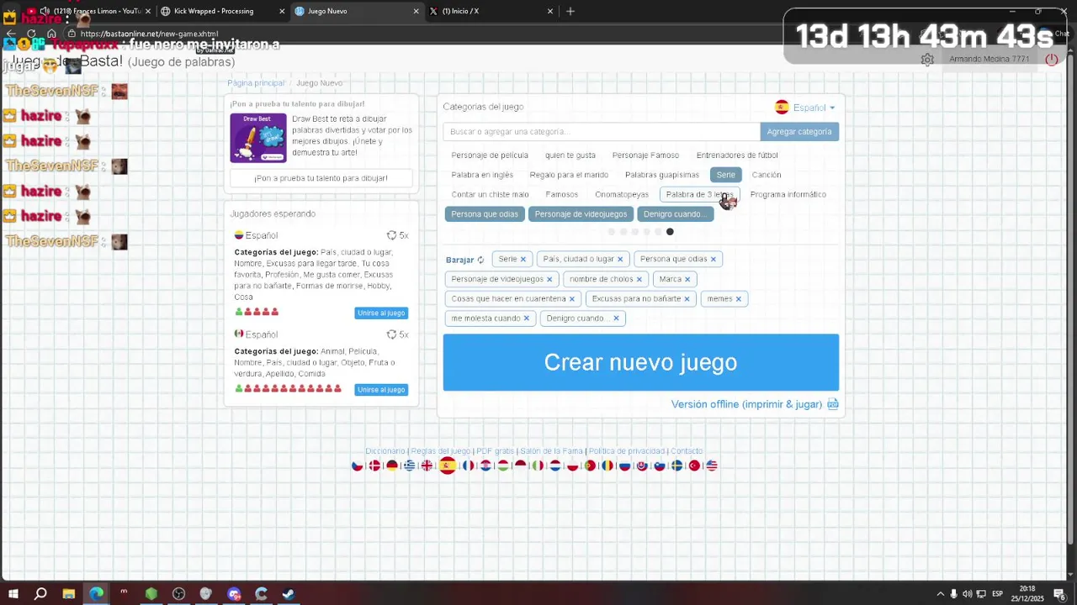Toggle 'Palabra en inglés' category
Screen dimensions: 1077x605
pyautogui.click(x=482, y=175)
